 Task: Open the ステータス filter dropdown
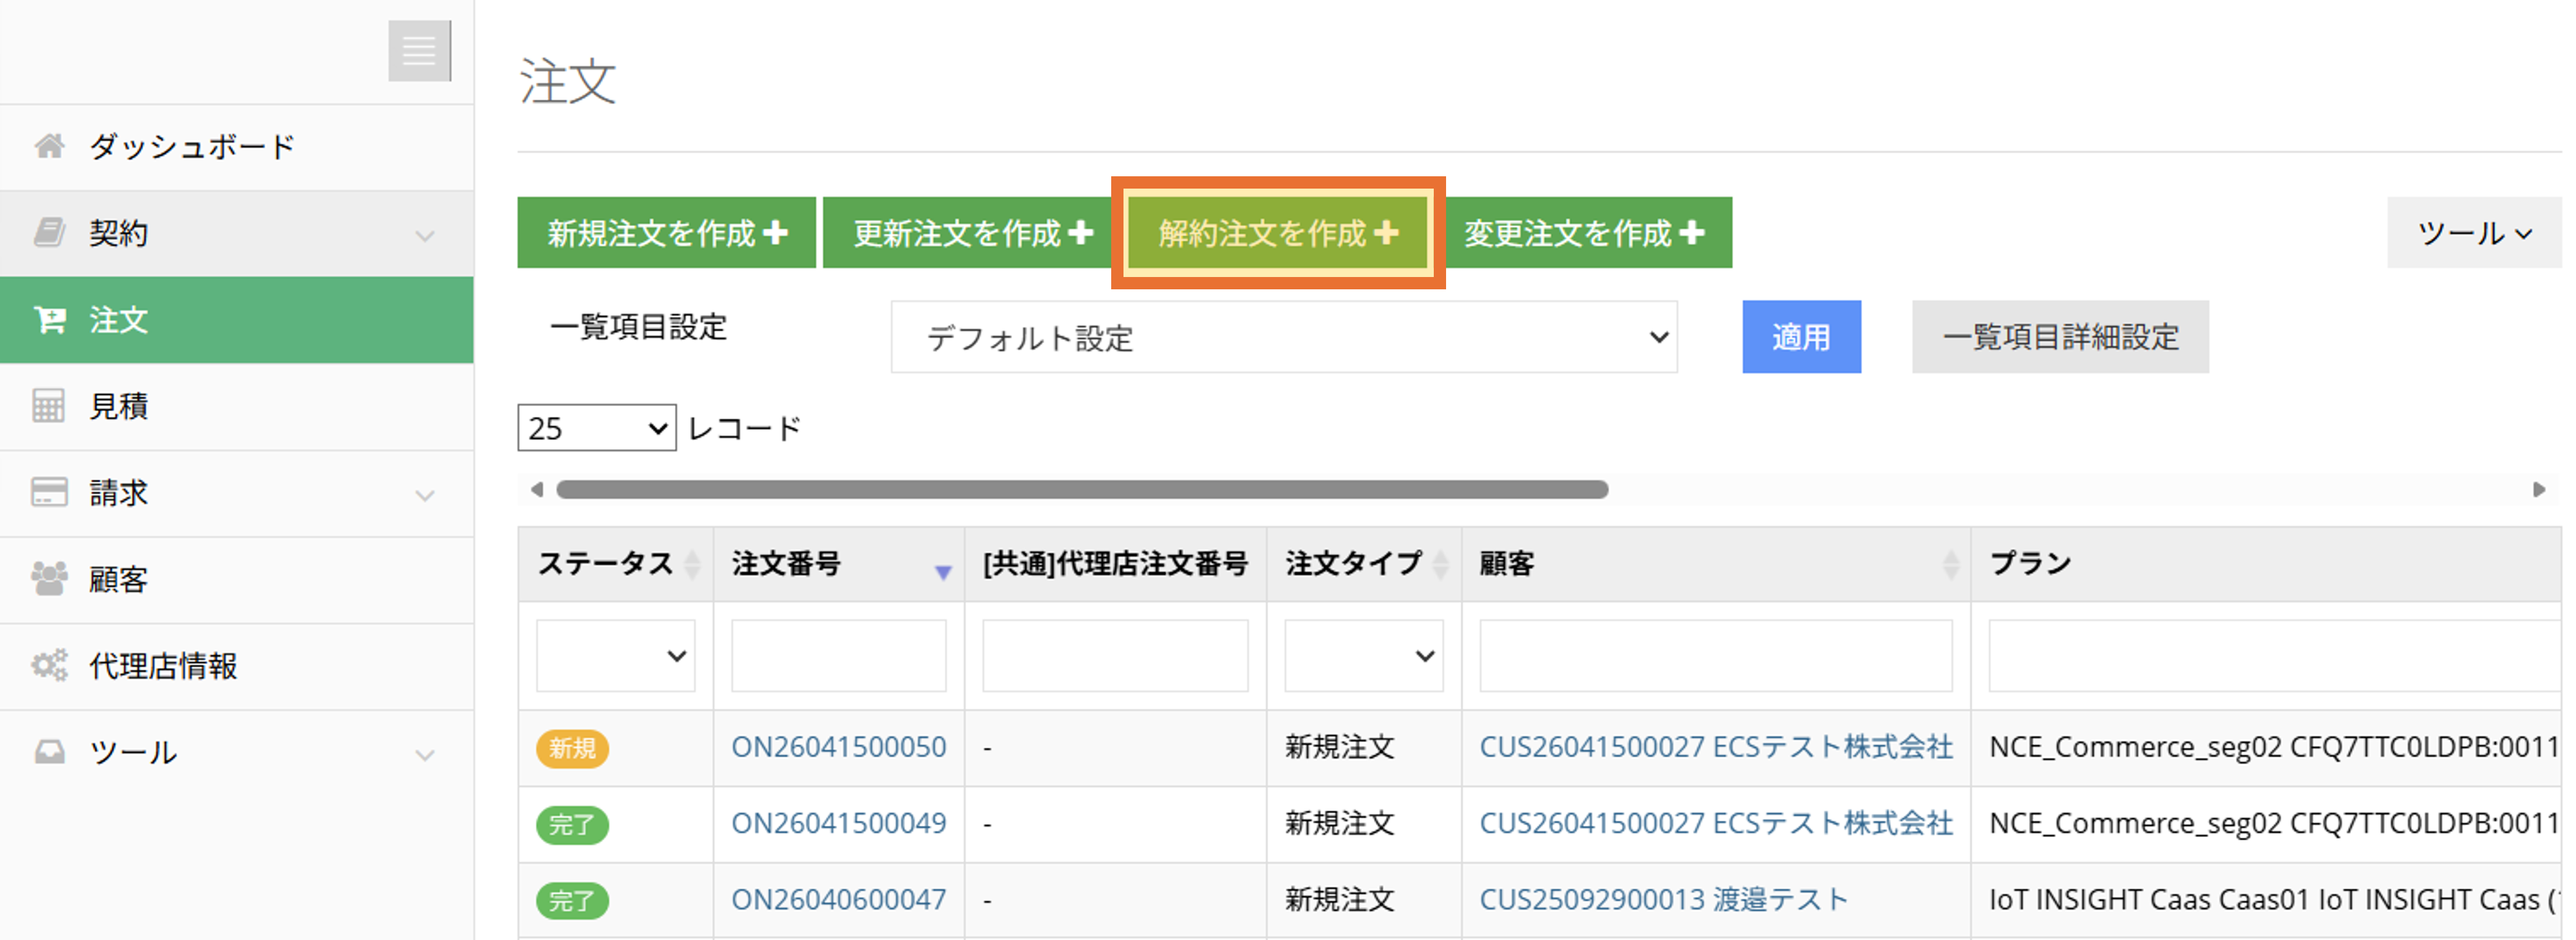[615, 656]
